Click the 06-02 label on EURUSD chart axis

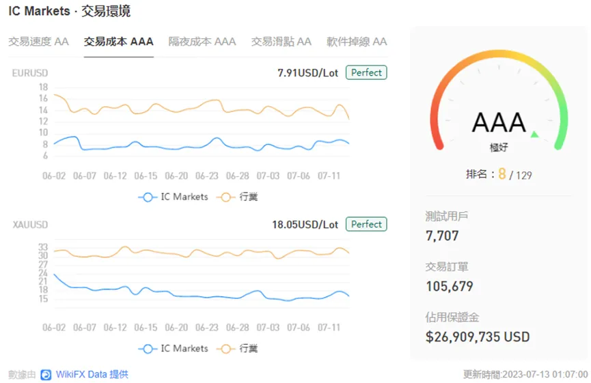click(x=54, y=176)
